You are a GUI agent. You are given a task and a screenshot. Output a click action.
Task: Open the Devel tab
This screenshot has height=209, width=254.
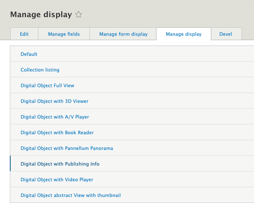click(226, 34)
